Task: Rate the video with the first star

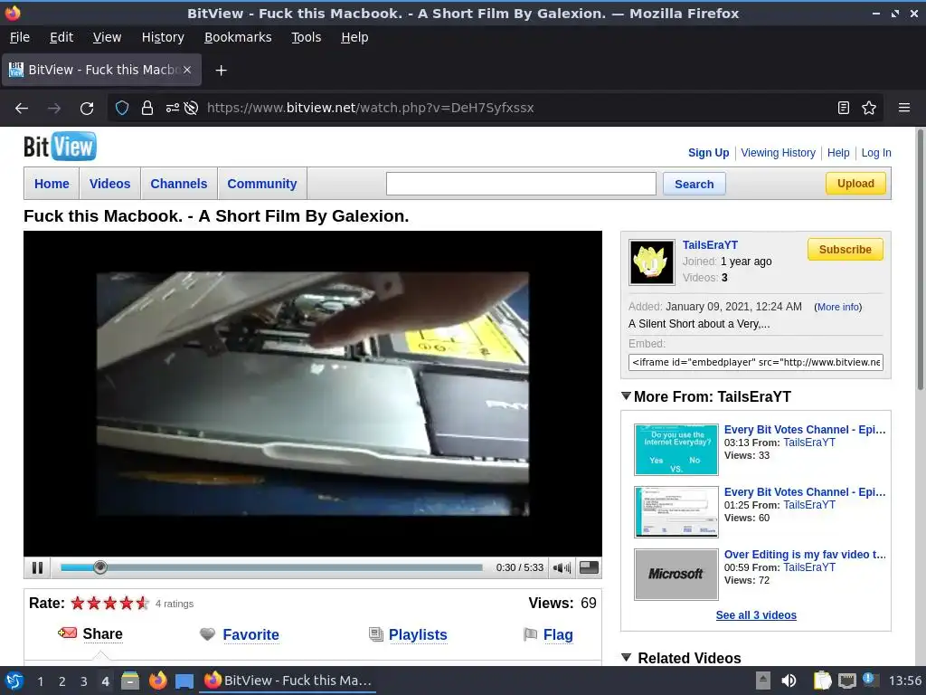Action: 78,604
